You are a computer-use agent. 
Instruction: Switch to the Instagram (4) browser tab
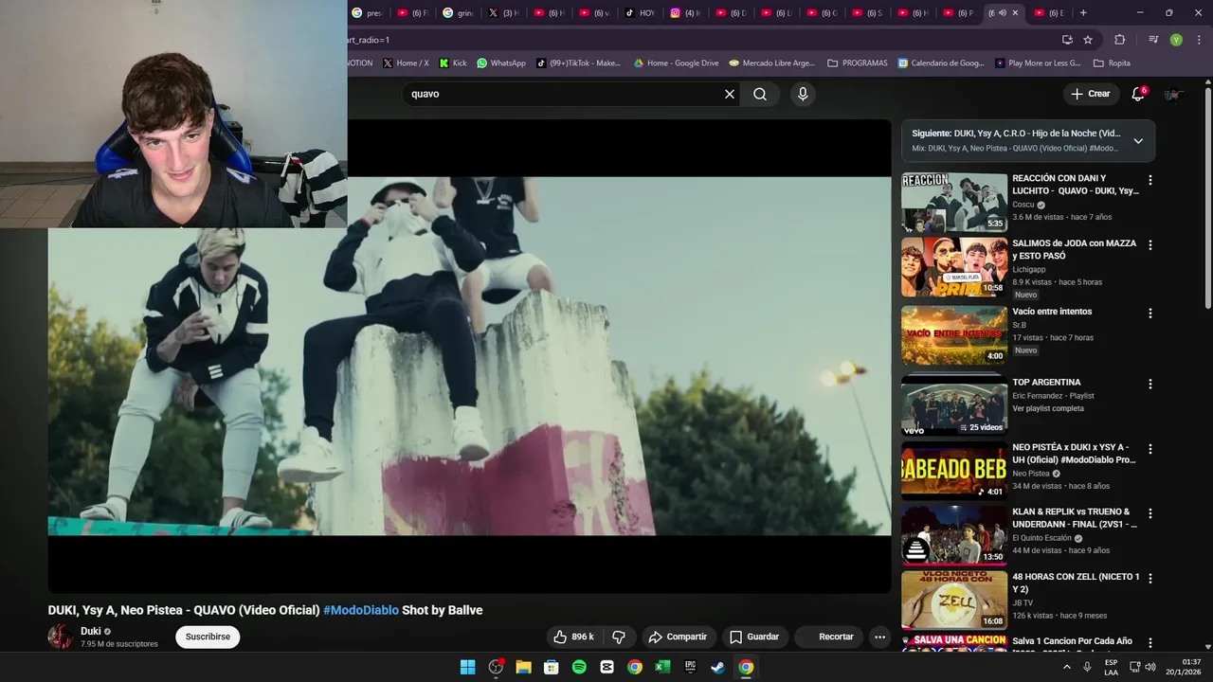686,12
